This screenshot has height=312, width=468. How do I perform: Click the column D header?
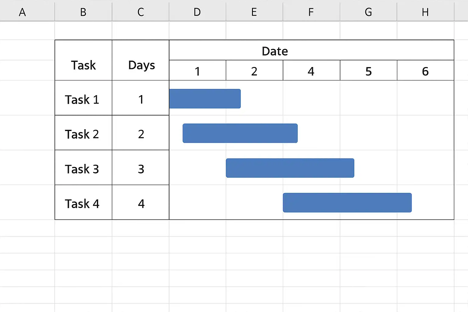[x=197, y=12]
